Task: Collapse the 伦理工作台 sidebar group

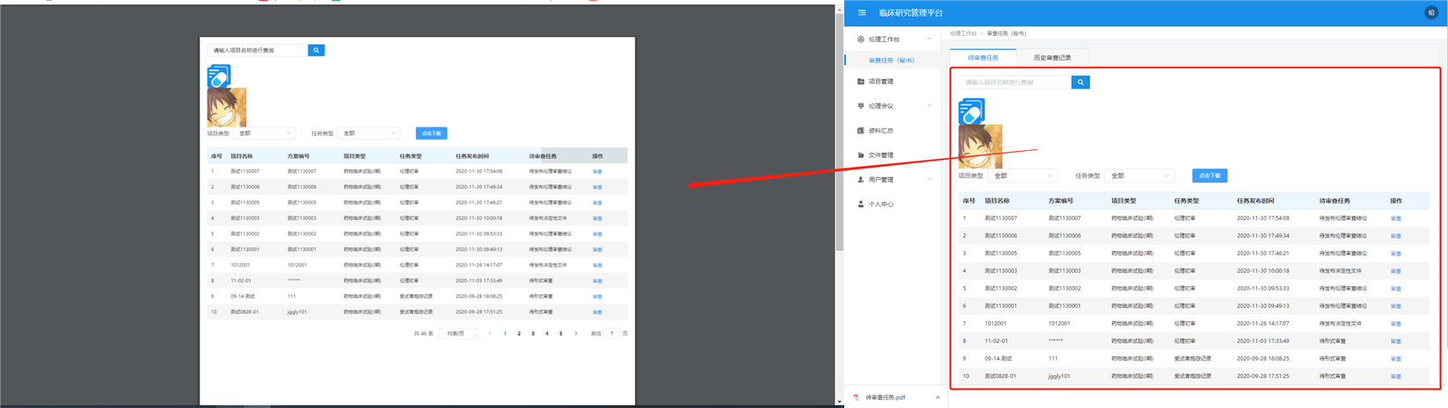Action: [x=929, y=39]
